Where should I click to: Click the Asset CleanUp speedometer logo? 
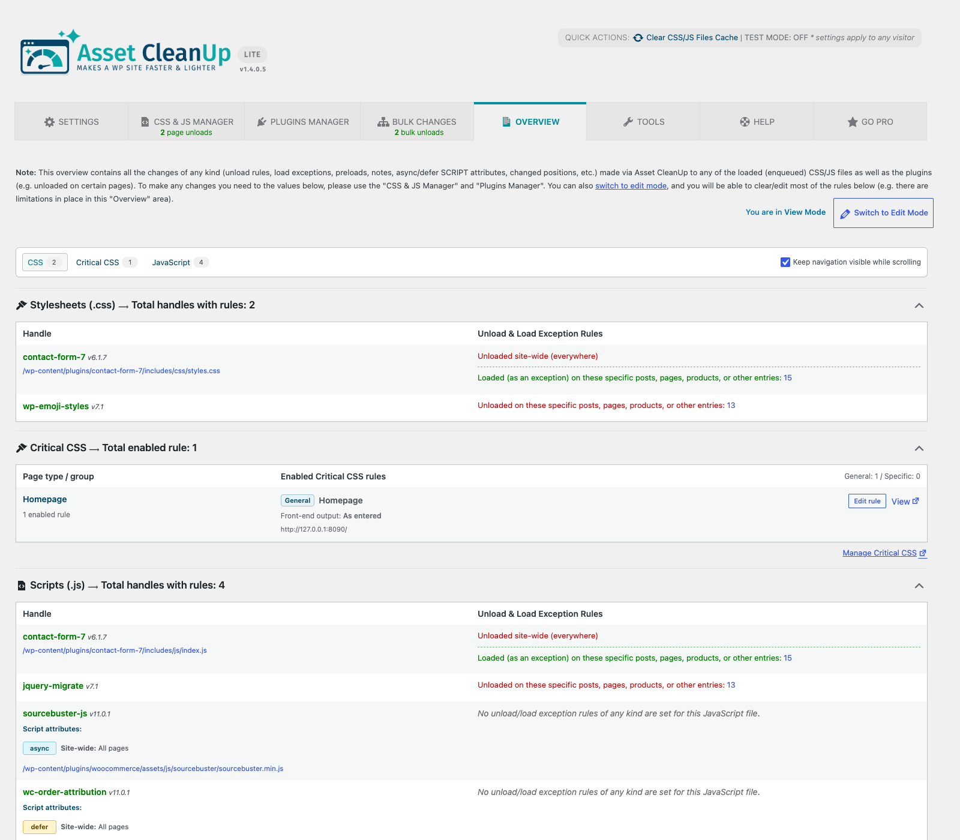(x=45, y=56)
